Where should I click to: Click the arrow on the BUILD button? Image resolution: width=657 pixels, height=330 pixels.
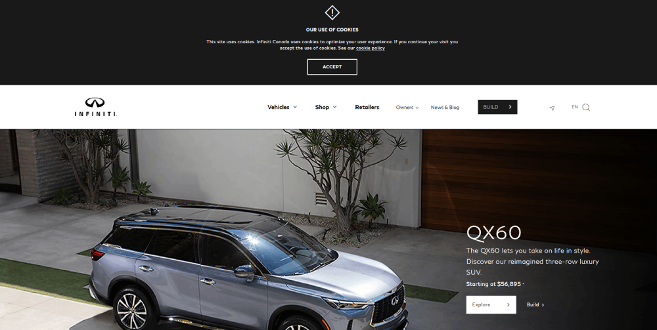click(x=510, y=107)
